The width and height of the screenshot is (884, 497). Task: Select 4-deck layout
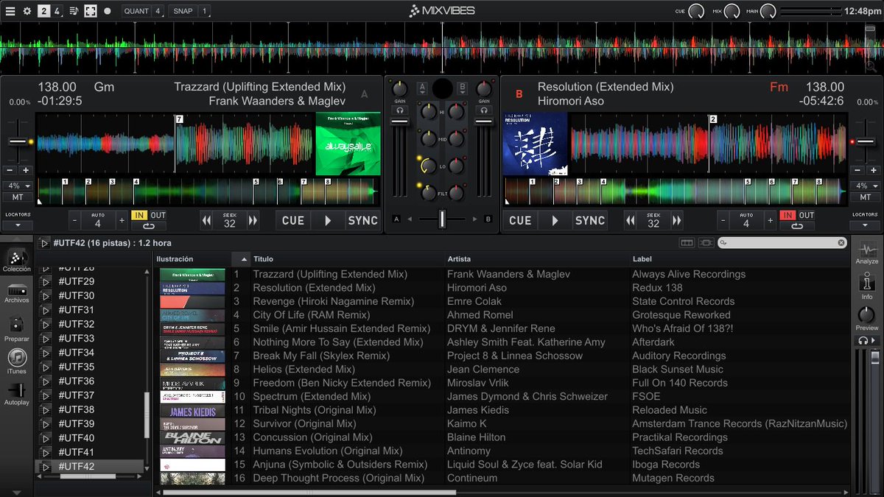tap(57, 11)
